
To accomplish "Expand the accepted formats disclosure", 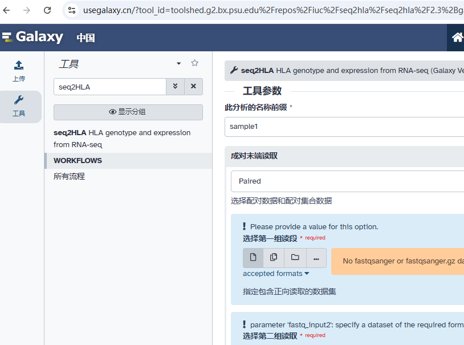I will tap(276, 274).
